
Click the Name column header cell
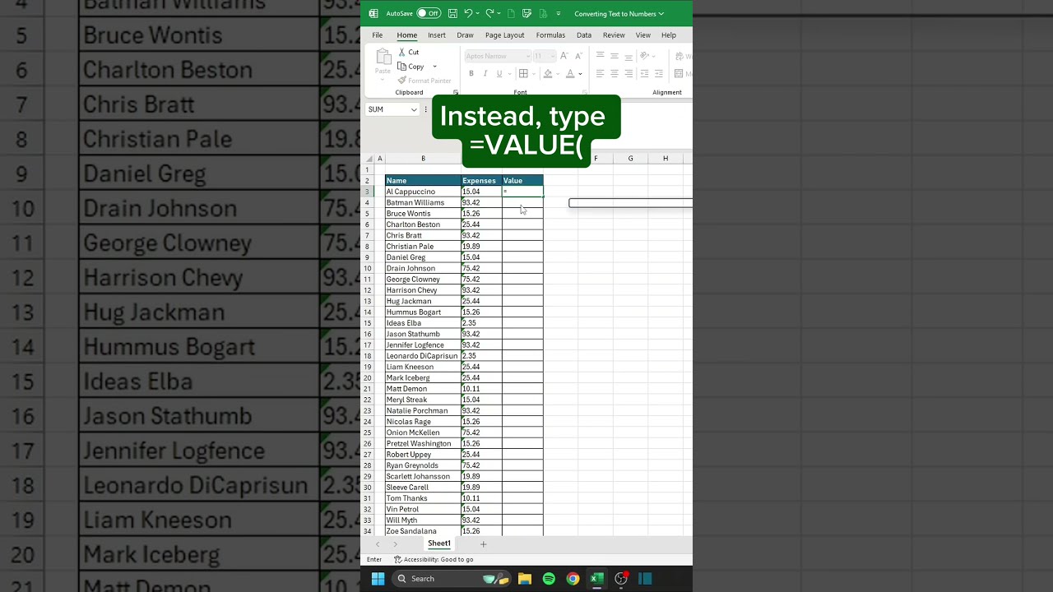click(423, 180)
